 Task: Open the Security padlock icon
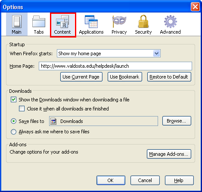pos(143,22)
